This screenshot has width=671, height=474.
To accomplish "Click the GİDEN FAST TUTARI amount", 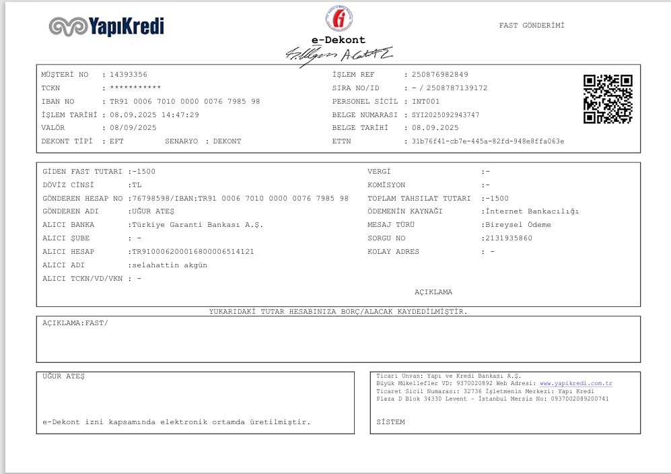I will (143, 172).
